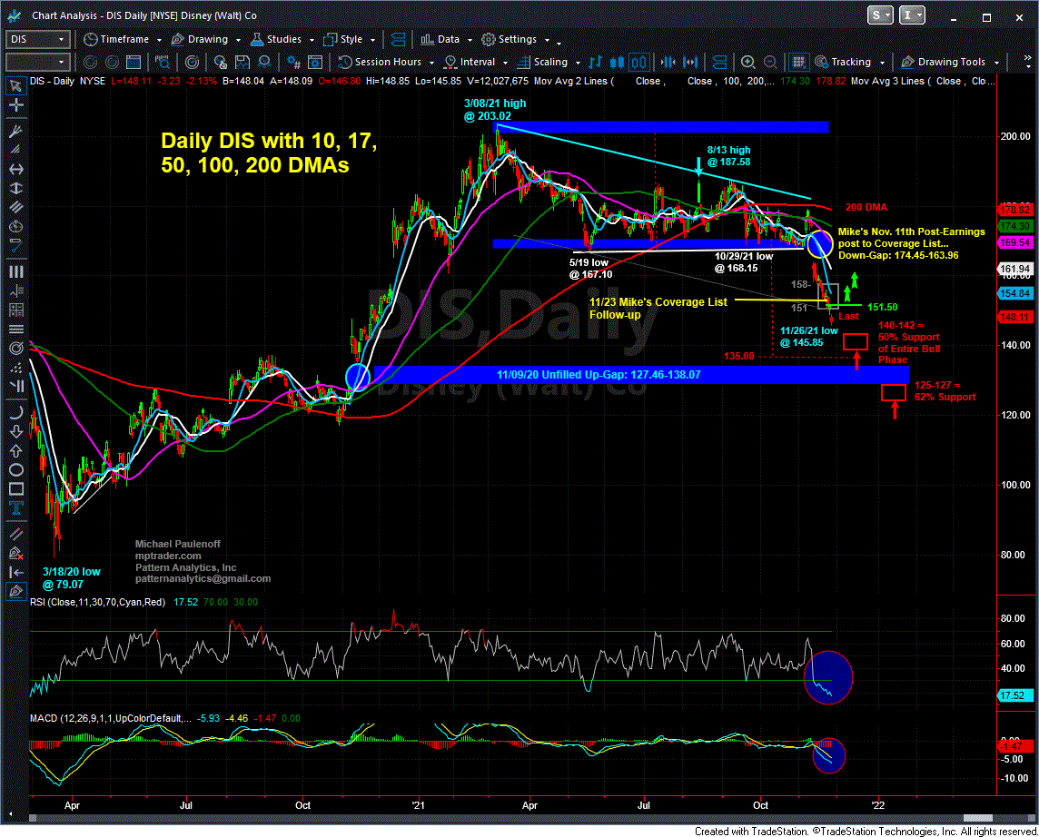Expand the Timeframe dropdown arrow
This screenshot has height=837, width=1039.
tap(159, 40)
